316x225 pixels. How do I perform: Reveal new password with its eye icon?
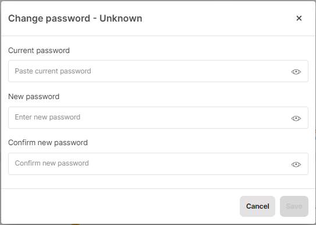[x=296, y=118]
